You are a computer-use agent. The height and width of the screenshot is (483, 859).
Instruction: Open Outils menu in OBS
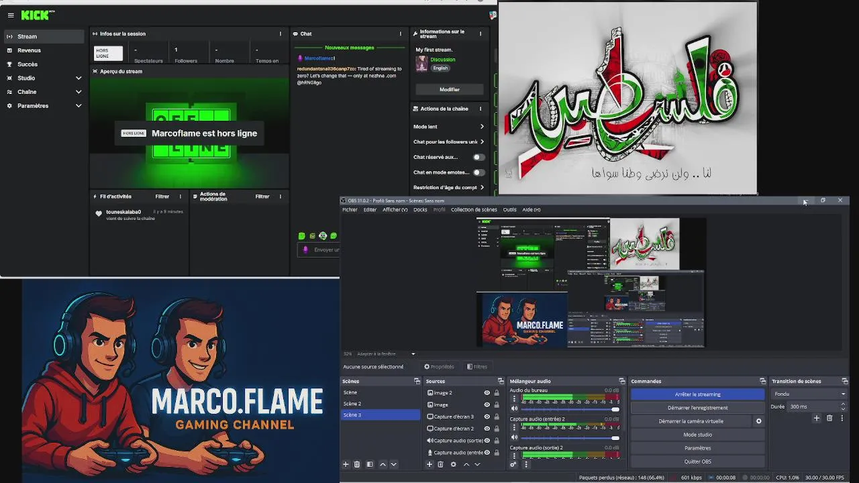[510, 209]
